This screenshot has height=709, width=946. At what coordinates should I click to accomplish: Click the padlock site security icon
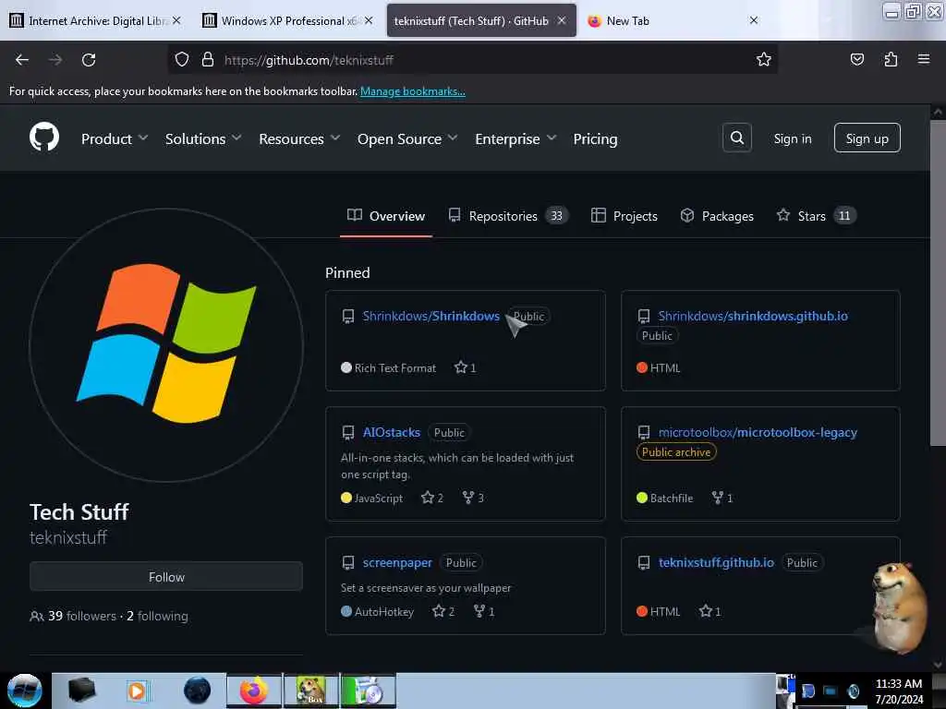tap(208, 59)
